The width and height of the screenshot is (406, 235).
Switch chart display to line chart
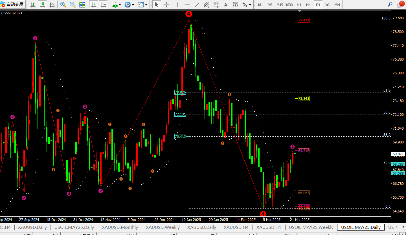pos(52,5)
